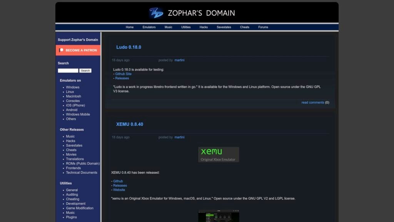Open iOS (iPhone) emulators list

[x=75, y=106]
